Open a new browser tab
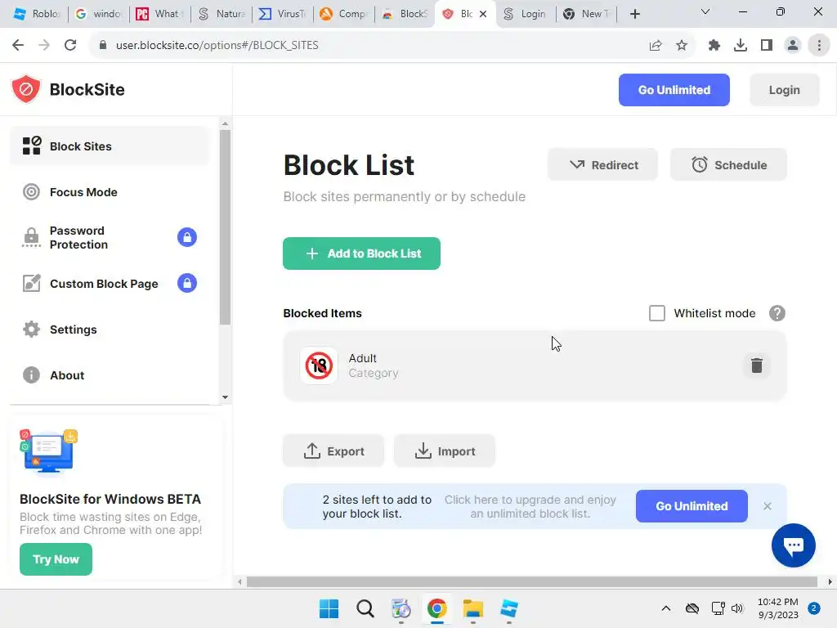837x628 pixels. click(634, 14)
